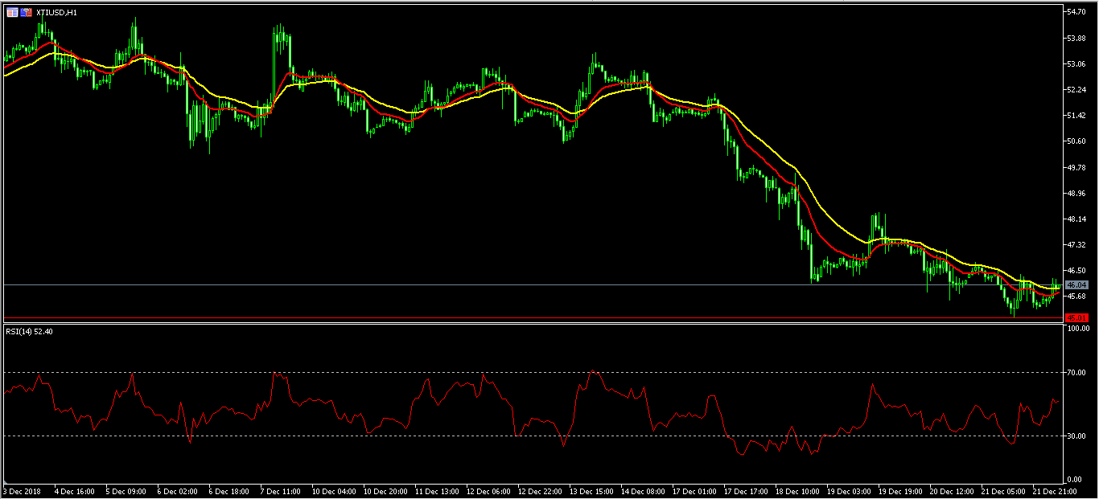This screenshot has width=1099, height=499.
Task: Click the RSI 30.00 level value
Action: tap(1076, 436)
